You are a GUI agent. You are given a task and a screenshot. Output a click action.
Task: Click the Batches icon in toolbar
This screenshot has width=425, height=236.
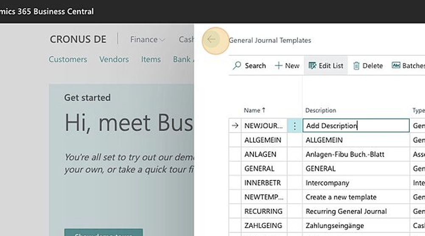(396, 65)
